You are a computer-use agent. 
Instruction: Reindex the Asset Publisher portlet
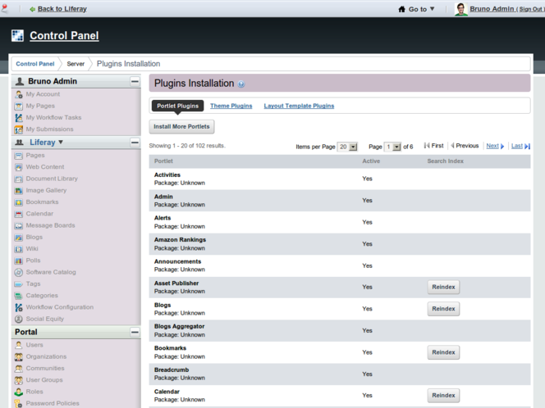[443, 288]
